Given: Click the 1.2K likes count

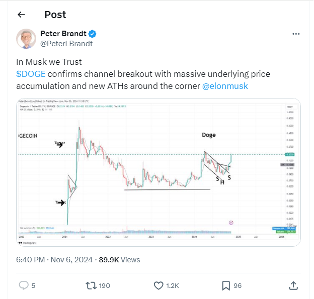Looking at the screenshot, I should tap(173, 285).
